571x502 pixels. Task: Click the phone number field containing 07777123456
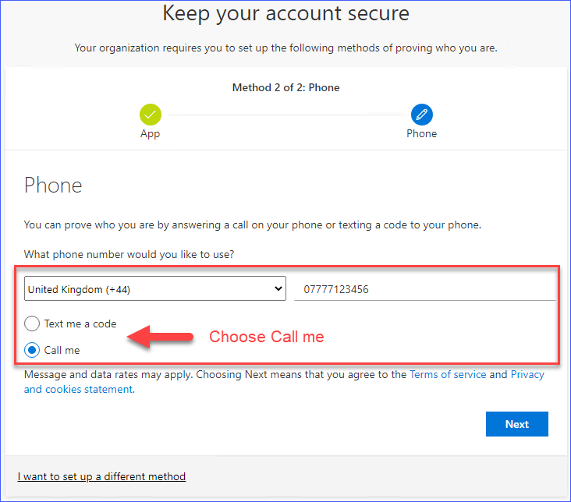coord(424,289)
